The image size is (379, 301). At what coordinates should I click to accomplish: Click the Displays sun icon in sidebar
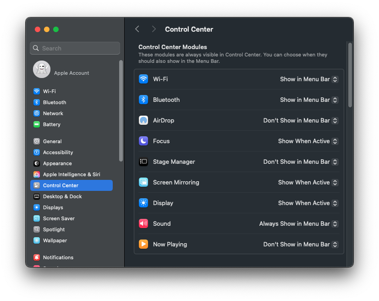37,207
